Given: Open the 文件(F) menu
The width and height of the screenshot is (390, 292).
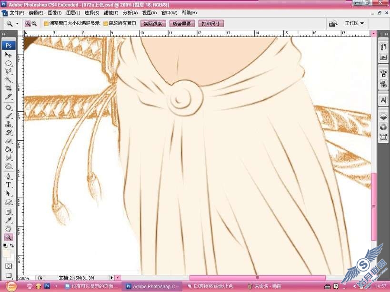Looking at the screenshot, I should point(17,13).
